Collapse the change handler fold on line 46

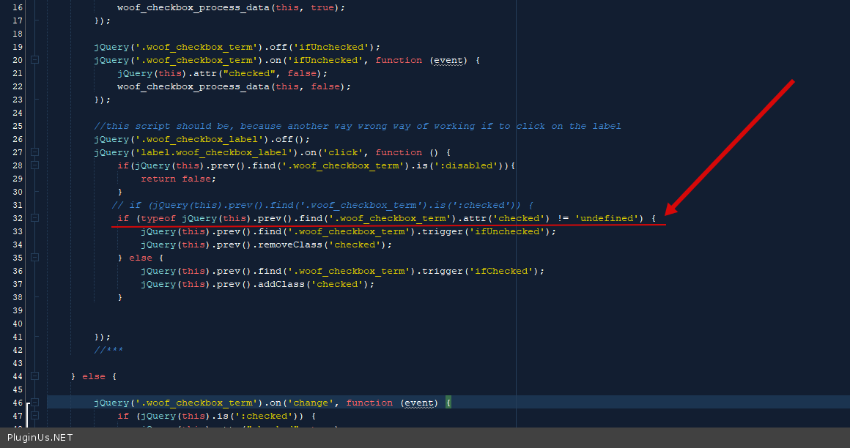pos(34,403)
